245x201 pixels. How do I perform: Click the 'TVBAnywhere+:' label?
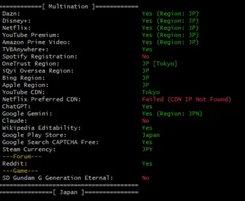pos(25,49)
